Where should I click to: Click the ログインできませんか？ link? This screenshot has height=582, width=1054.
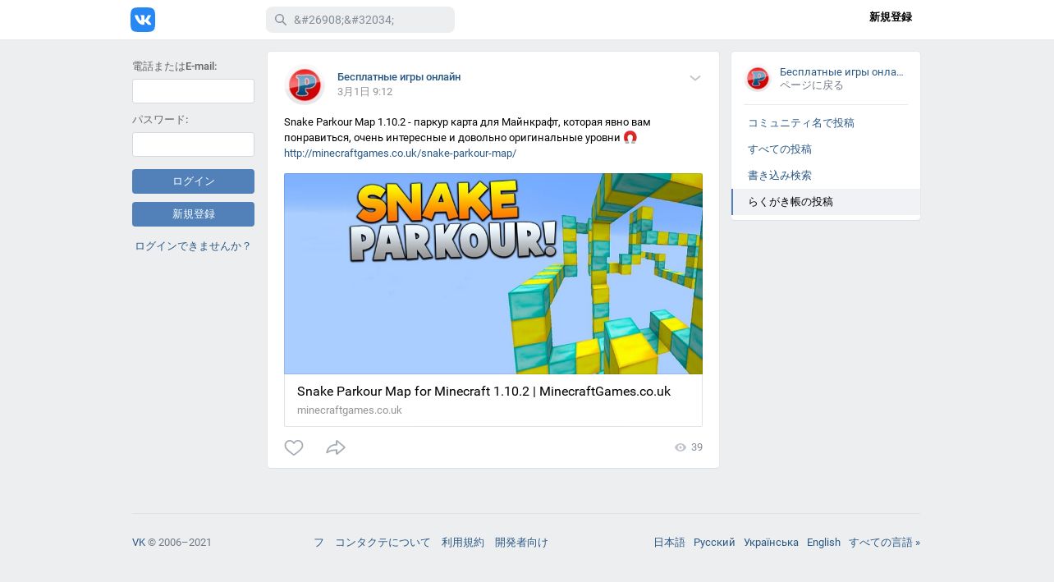click(193, 246)
